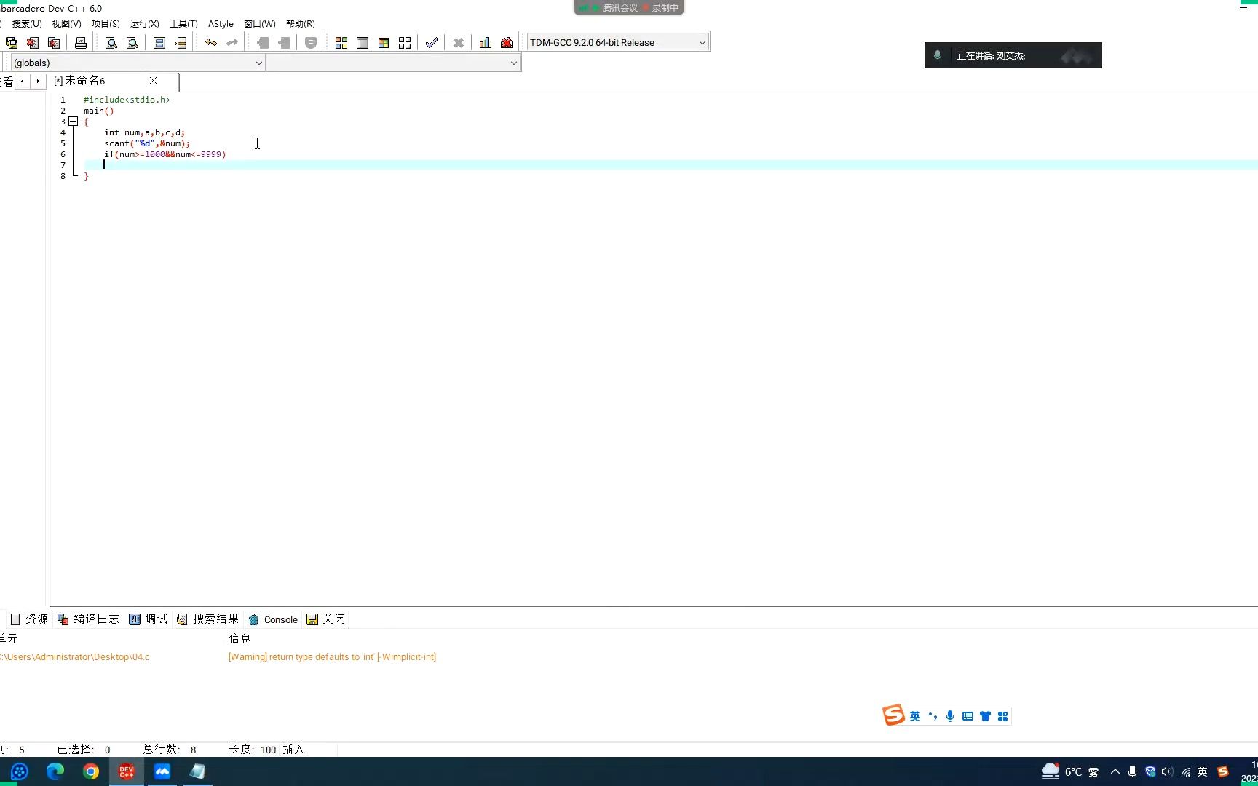Open the 项目(S) menu
This screenshot has width=1258, height=786.
(106, 23)
